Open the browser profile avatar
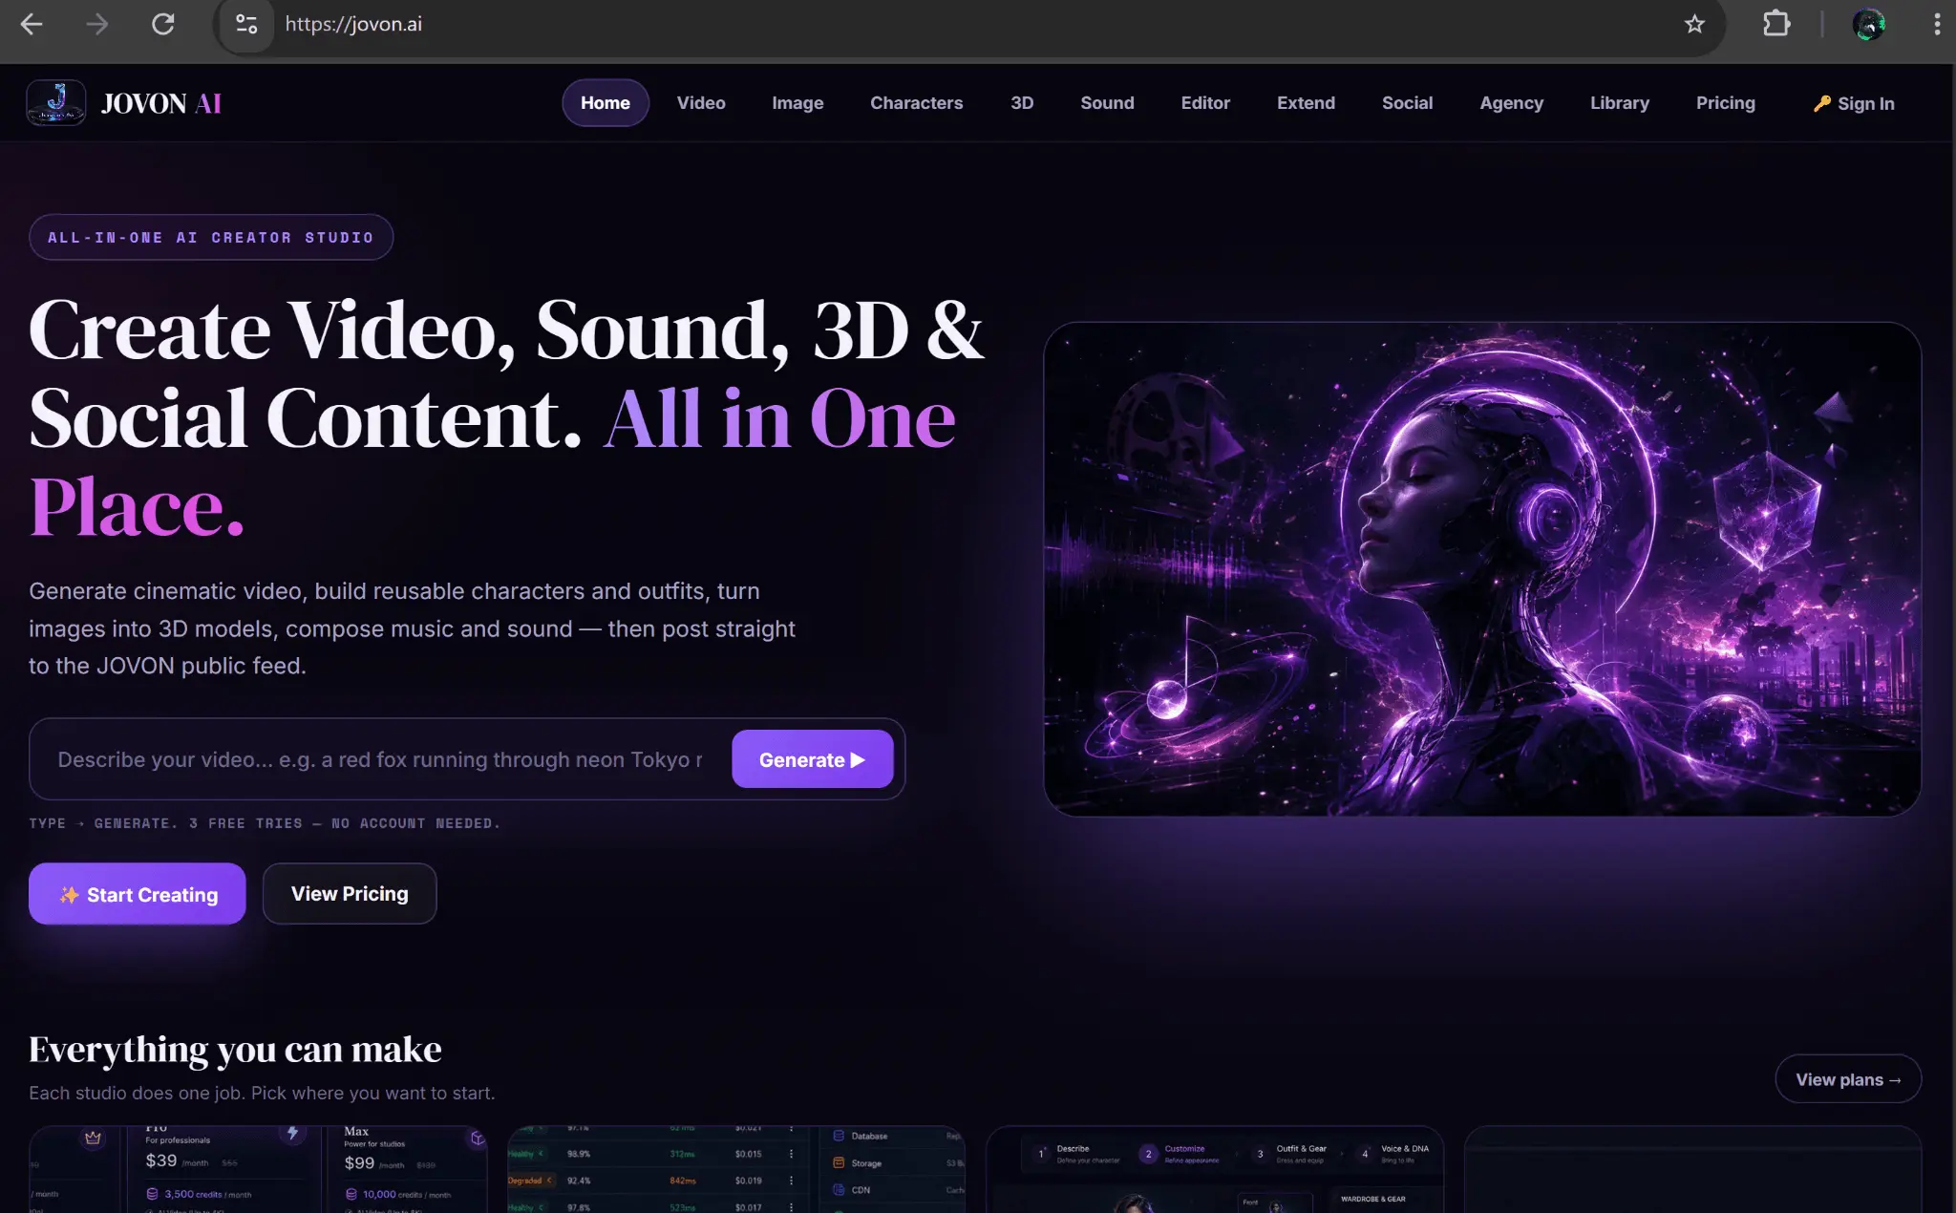The width and height of the screenshot is (1956, 1213). coord(1868,24)
